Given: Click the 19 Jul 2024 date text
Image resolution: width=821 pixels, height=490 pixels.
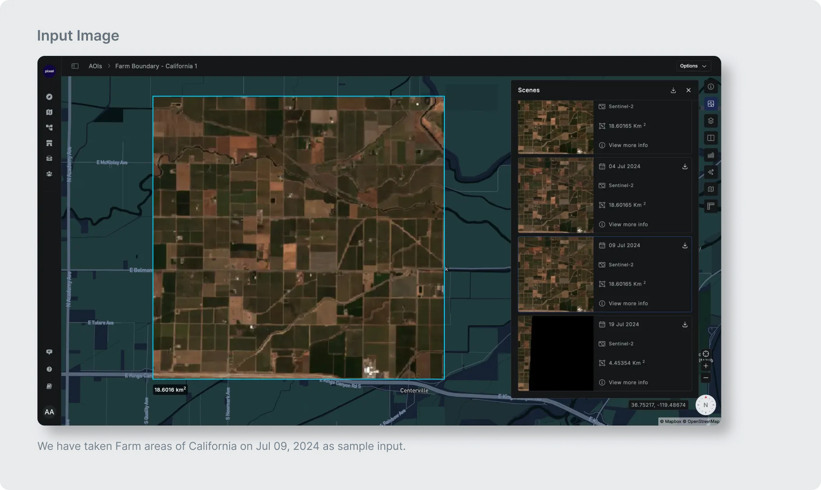Looking at the screenshot, I should [x=624, y=324].
